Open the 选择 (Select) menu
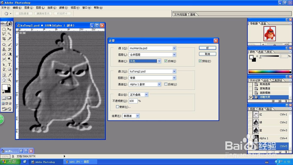293x165 pixels. pos(52,8)
